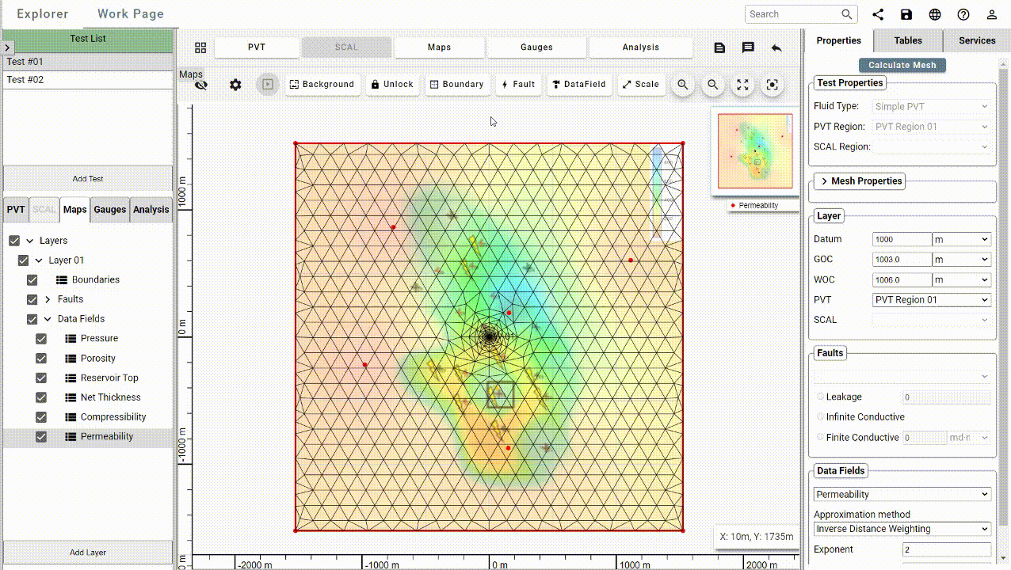
Task: Click the play run button in the map toolbar
Action: [268, 84]
